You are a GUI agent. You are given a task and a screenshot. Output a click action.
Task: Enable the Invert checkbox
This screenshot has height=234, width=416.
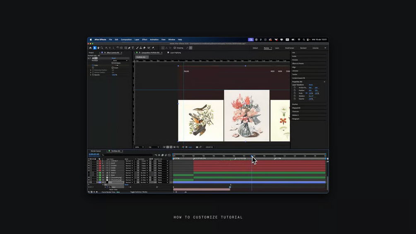click(113, 68)
